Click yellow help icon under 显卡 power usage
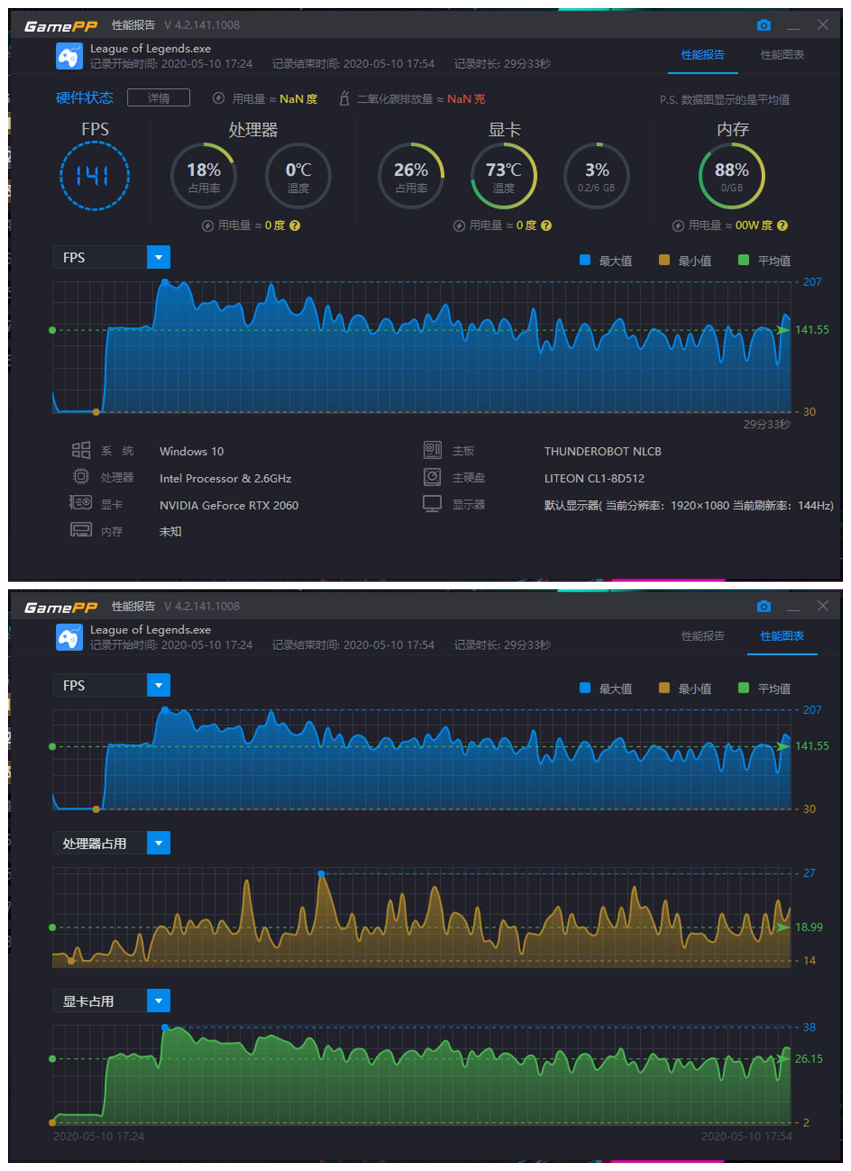 pos(547,226)
